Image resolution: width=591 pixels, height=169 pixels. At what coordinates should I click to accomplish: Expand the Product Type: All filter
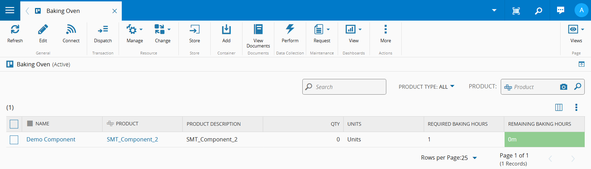tap(426, 87)
